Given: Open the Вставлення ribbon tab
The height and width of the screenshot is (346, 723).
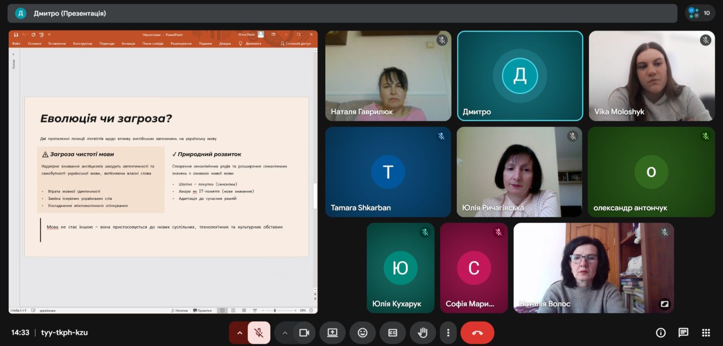Looking at the screenshot, I should click(57, 44).
